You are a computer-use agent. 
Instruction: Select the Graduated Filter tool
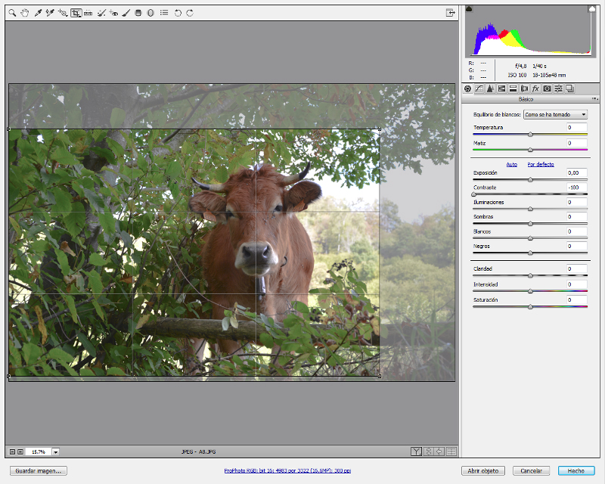coord(138,13)
